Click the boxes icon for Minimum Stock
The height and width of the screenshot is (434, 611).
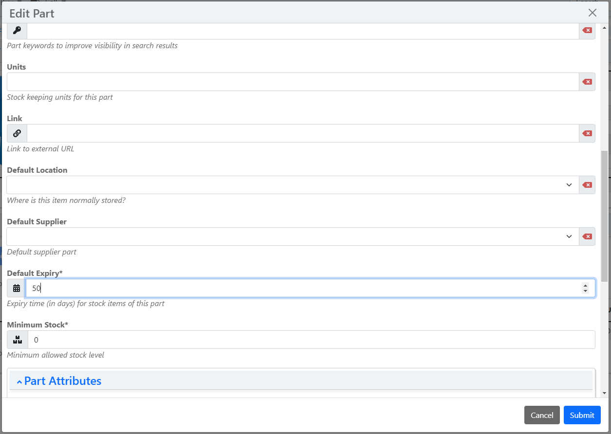[18, 340]
